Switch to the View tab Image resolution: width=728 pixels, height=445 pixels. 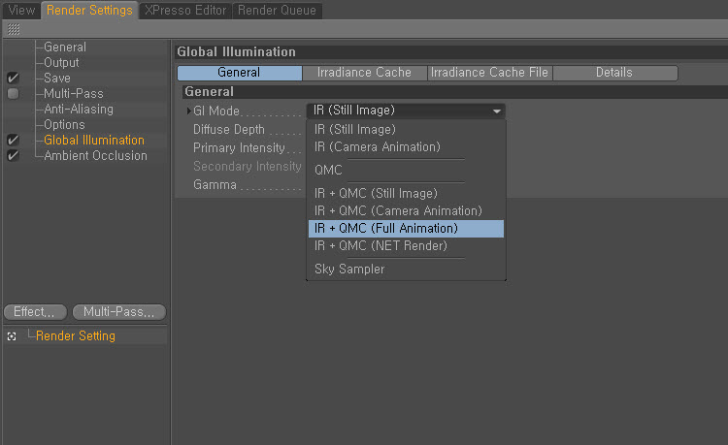[21, 11]
